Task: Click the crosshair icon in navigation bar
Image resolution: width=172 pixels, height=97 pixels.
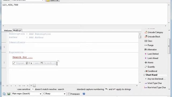Action: (x=3, y=86)
